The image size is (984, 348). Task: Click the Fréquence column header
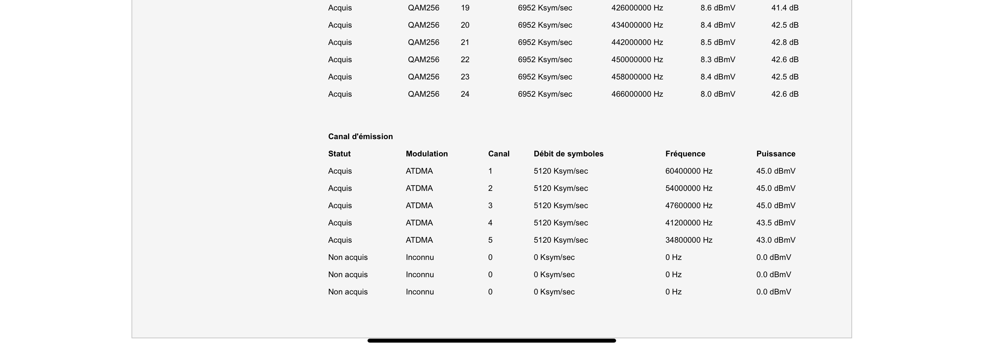[x=685, y=154]
